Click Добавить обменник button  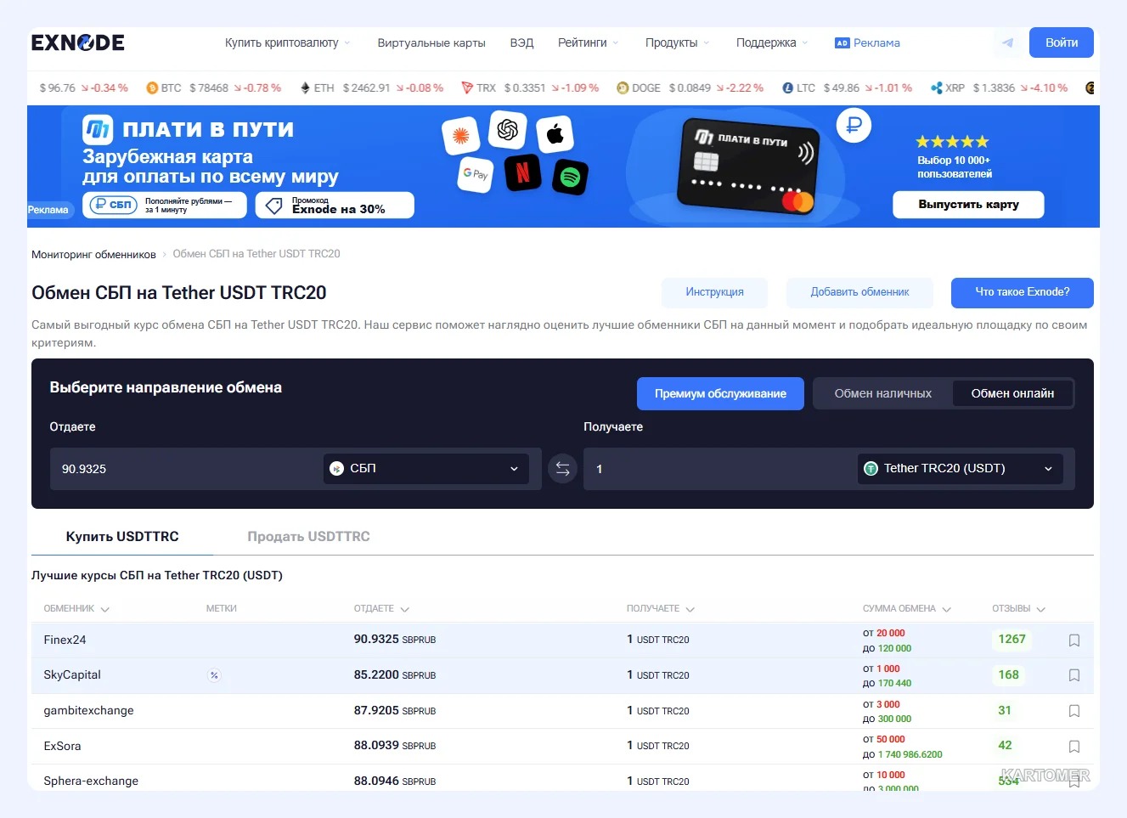pyautogui.click(x=859, y=292)
